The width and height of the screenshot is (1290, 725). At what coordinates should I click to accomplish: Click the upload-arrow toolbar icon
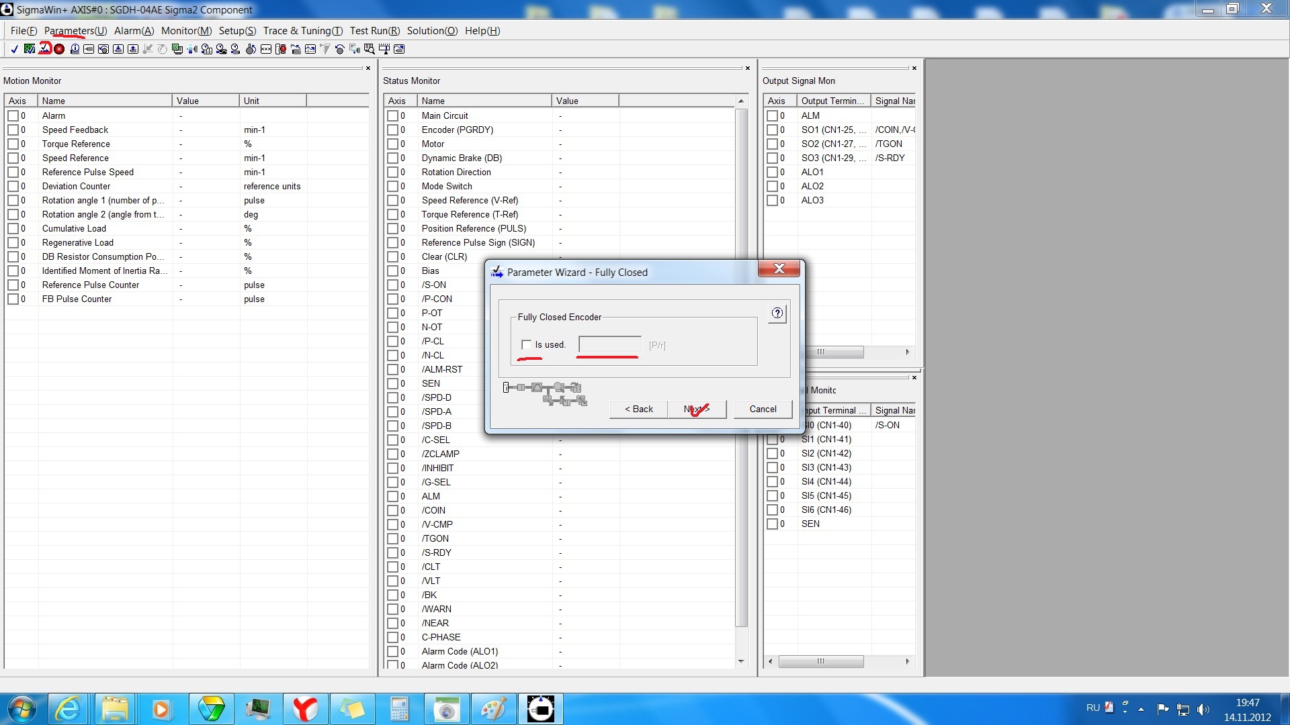133,49
